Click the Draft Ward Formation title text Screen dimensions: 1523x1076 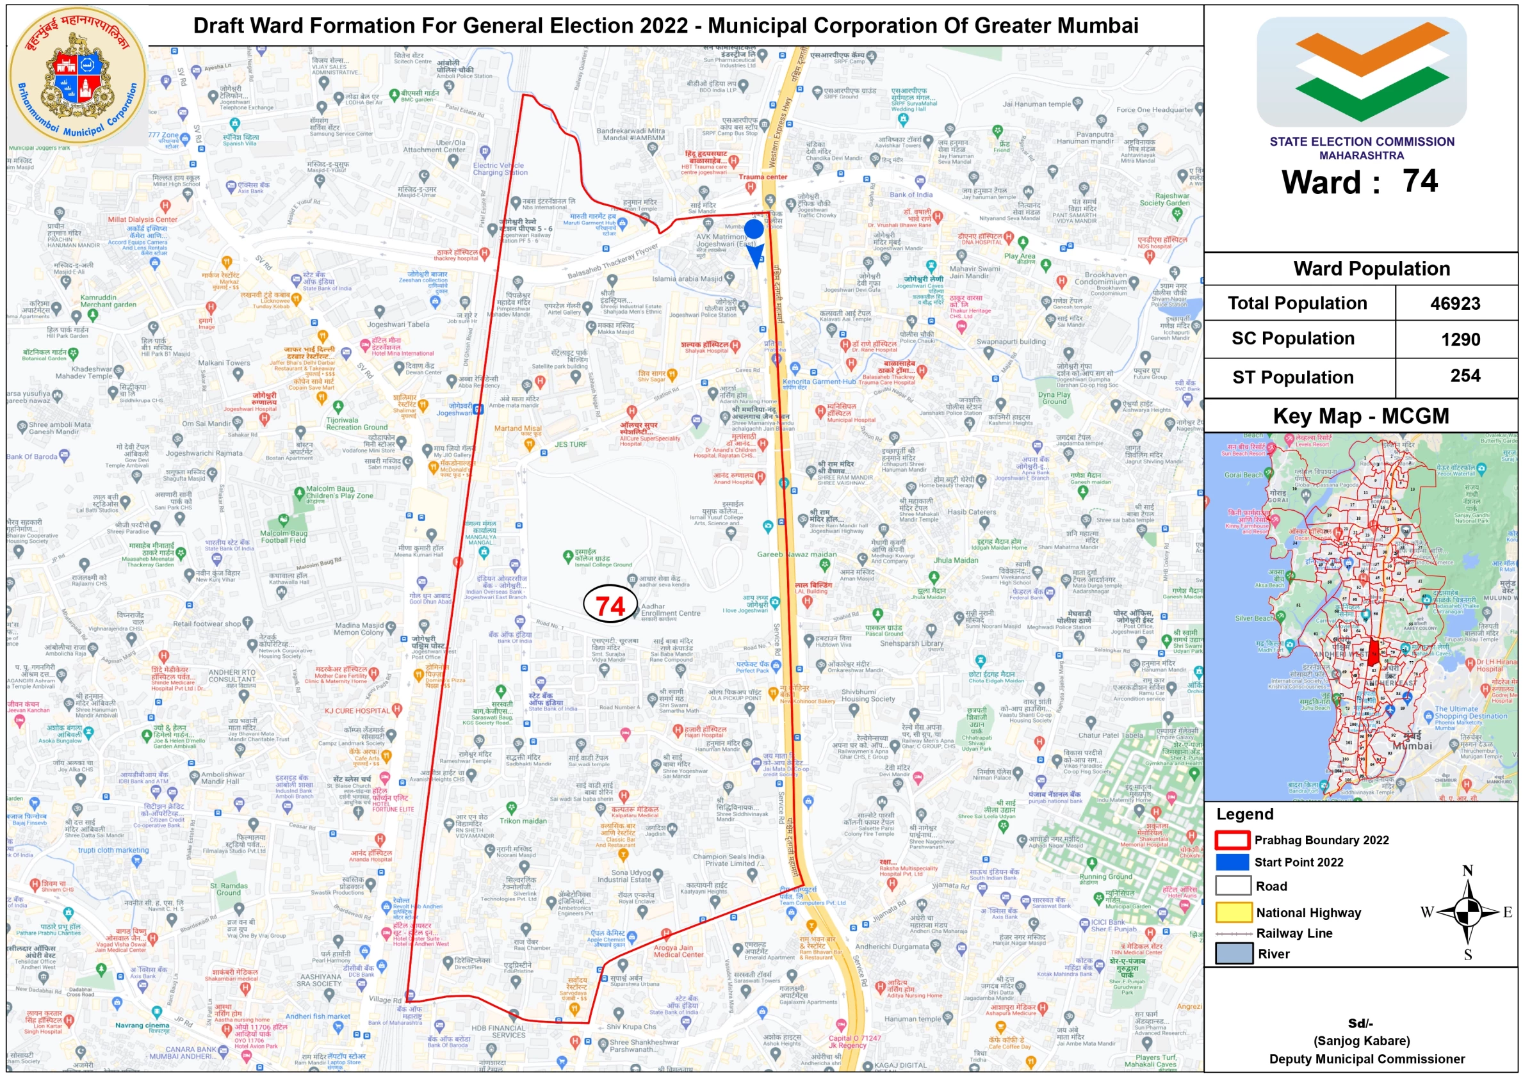click(x=665, y=26)
